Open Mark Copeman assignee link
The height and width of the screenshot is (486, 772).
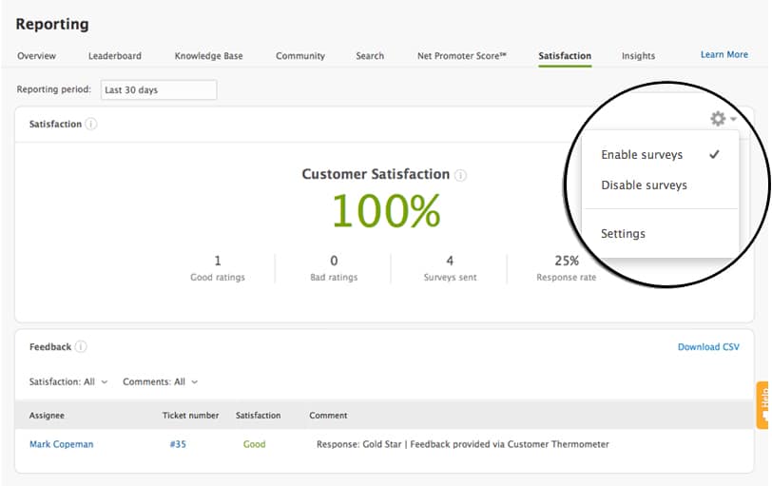tap(61, 444)
